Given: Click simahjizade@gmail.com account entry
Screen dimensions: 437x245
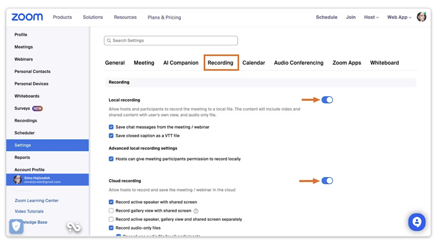Looking at the screenshot, I should coord(48,180).
